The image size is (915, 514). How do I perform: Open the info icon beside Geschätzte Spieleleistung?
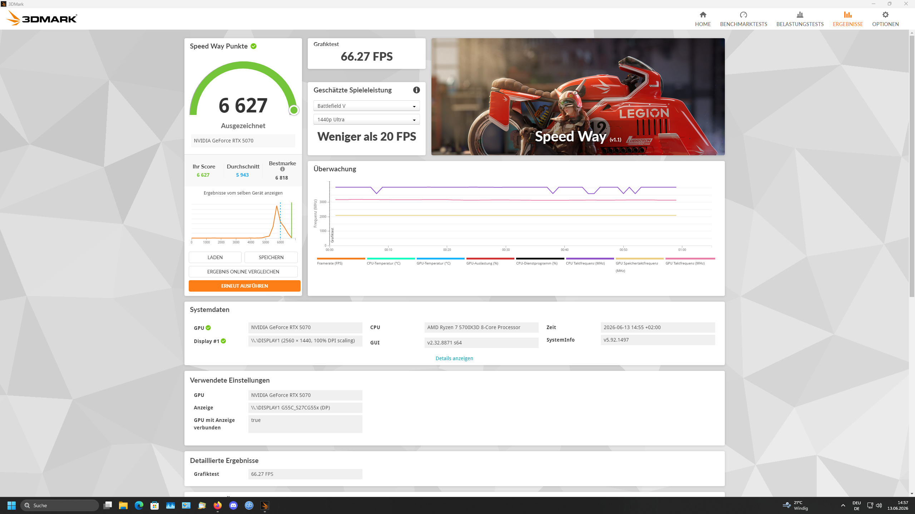click(x=416, y=90)
